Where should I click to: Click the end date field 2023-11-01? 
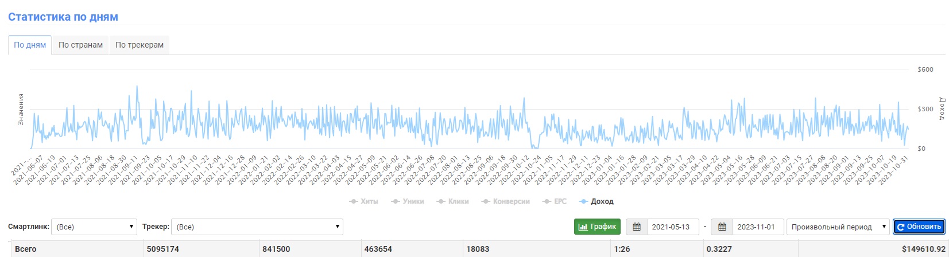point(758,227)
